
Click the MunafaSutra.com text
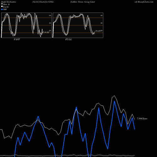tap(145, 2)
